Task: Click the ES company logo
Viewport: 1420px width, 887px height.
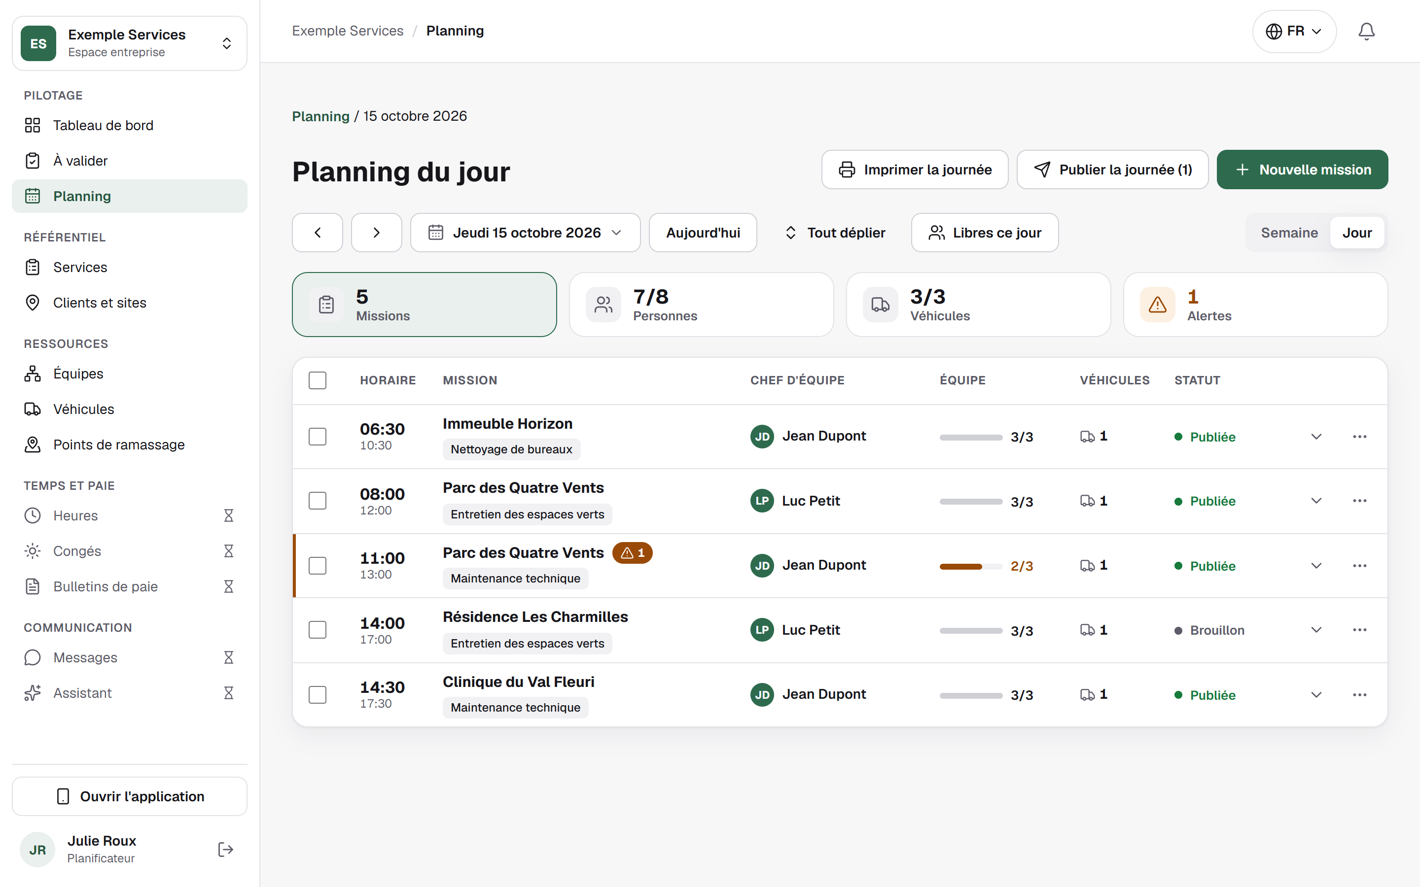Action: pos(38,43)
